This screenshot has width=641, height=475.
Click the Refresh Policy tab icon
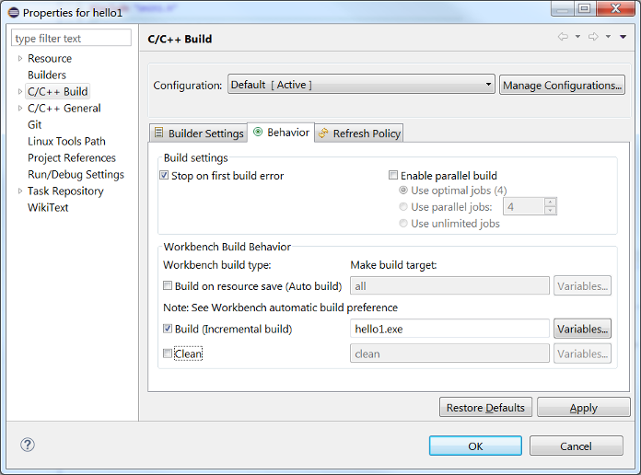323,133
